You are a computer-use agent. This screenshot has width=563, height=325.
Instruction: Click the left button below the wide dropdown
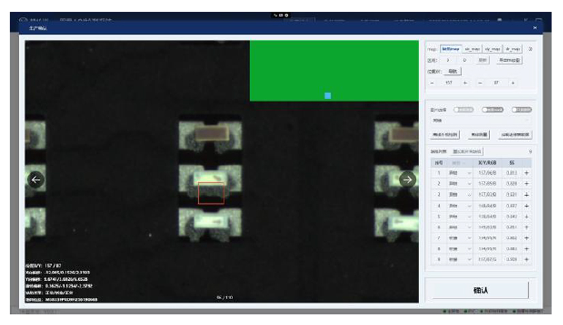click(x=445, y=135)
